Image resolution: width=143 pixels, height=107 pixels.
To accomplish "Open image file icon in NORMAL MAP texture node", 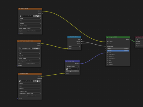I will (38, 81).
